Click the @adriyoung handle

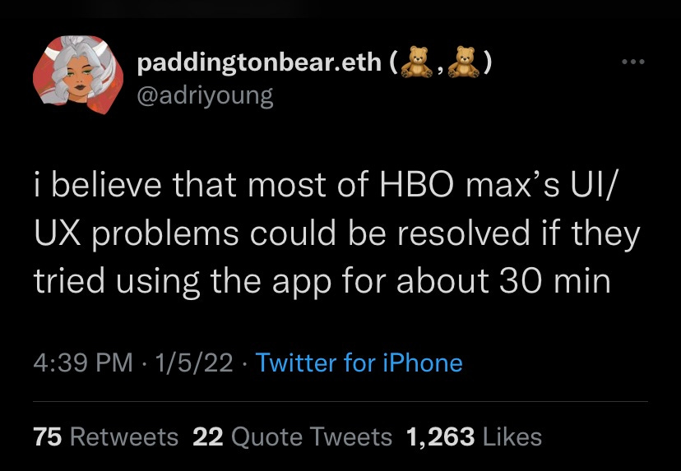coord(205,96)
